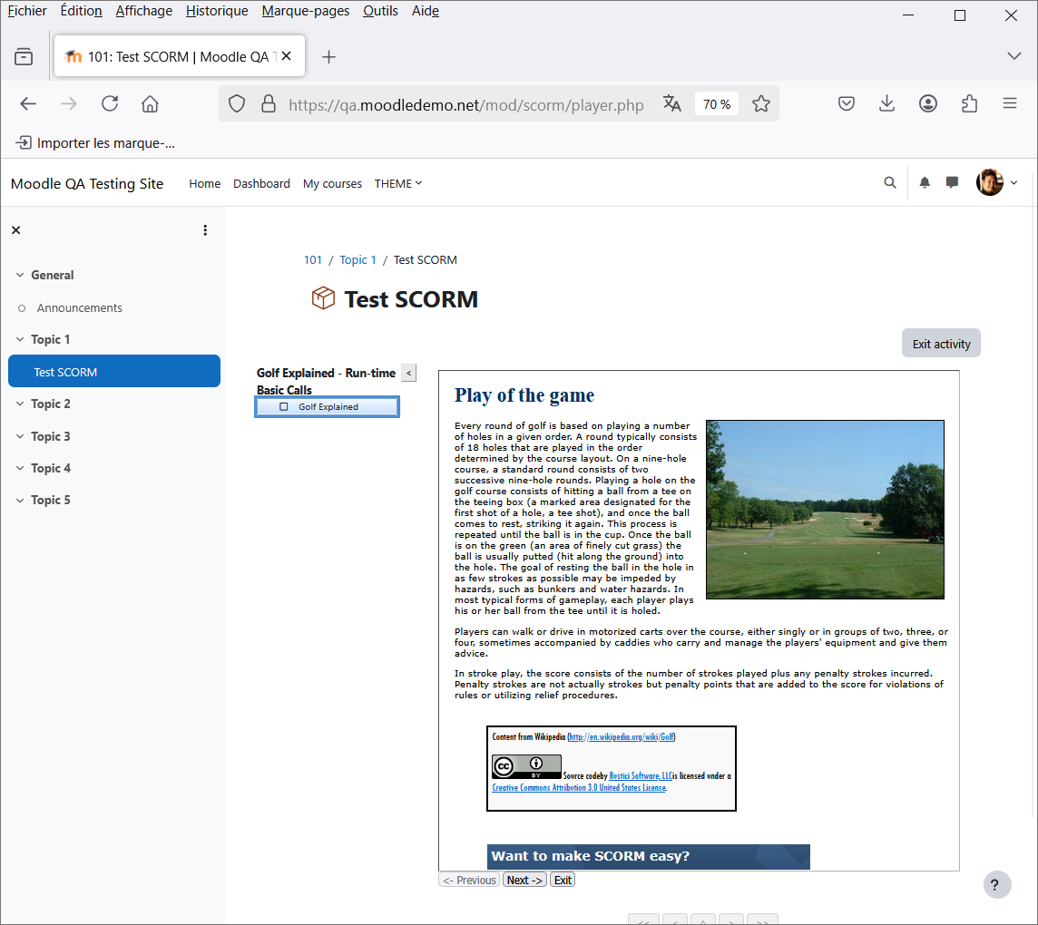Open the THEME dropdown menu
Image resolution: width=1038 pixels, height=925 pixels.
click(x=397, y=183)
